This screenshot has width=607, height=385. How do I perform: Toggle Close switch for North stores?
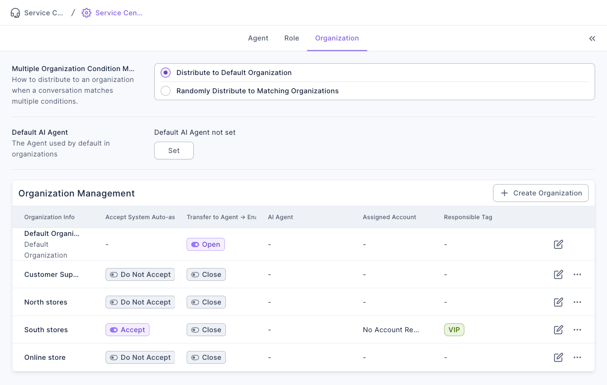(x=206, y=302)
